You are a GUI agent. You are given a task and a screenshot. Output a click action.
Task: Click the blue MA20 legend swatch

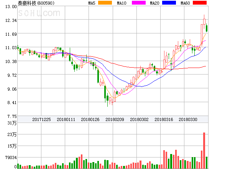169,3
